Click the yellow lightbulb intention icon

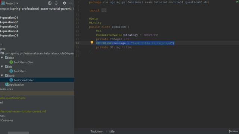[x=92, y=42]
